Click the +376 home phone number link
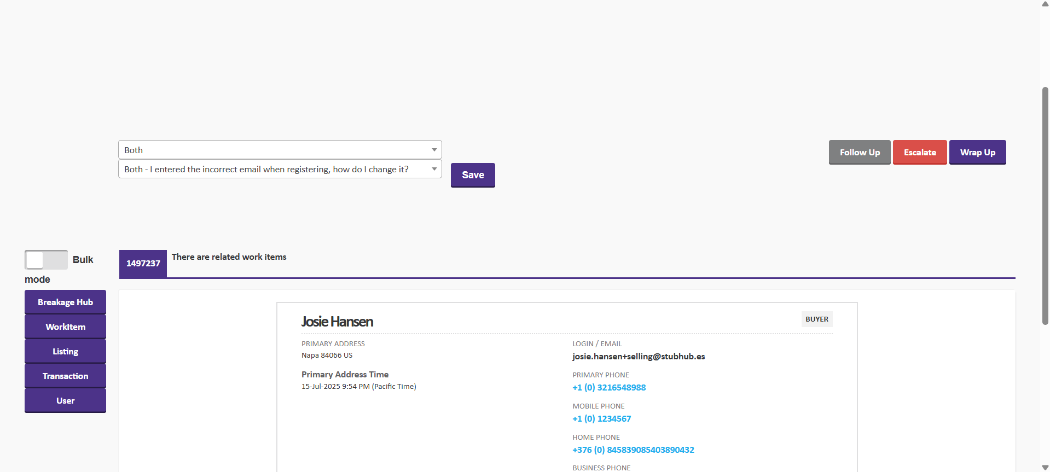 pyautogui.click(x=633, y=450)
